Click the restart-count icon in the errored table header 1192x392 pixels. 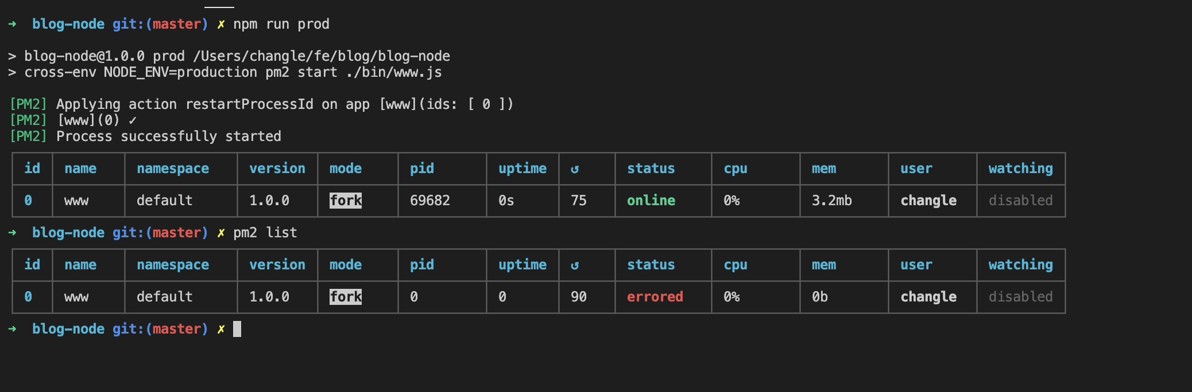[575, 265]
